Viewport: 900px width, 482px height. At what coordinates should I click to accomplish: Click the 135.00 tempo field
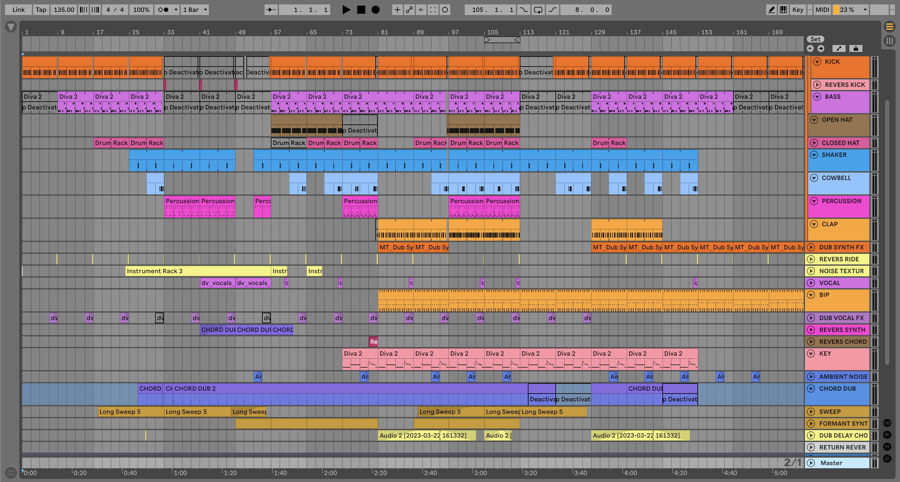pyautogui.click(x=63, y=10)
